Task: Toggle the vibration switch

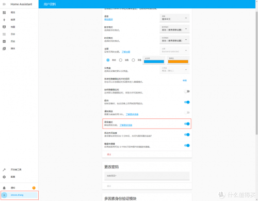Action: pos(187,102)
